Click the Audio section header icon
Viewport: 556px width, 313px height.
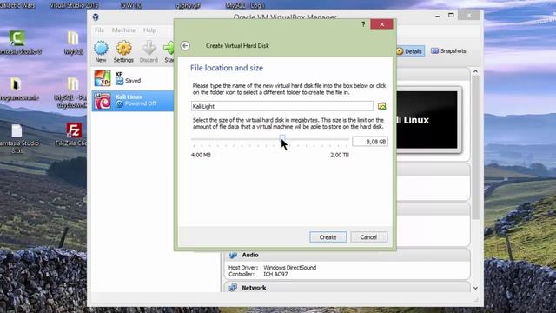coord(233,255)
